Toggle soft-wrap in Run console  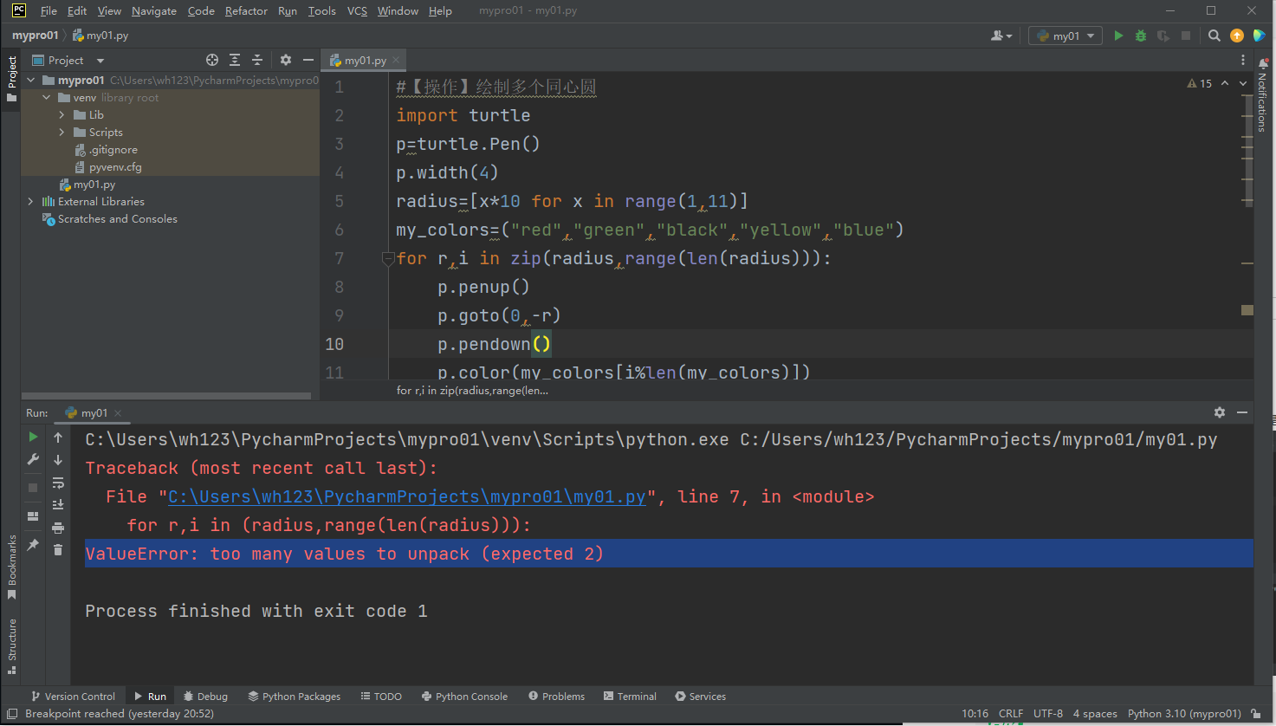click(58, 483)
